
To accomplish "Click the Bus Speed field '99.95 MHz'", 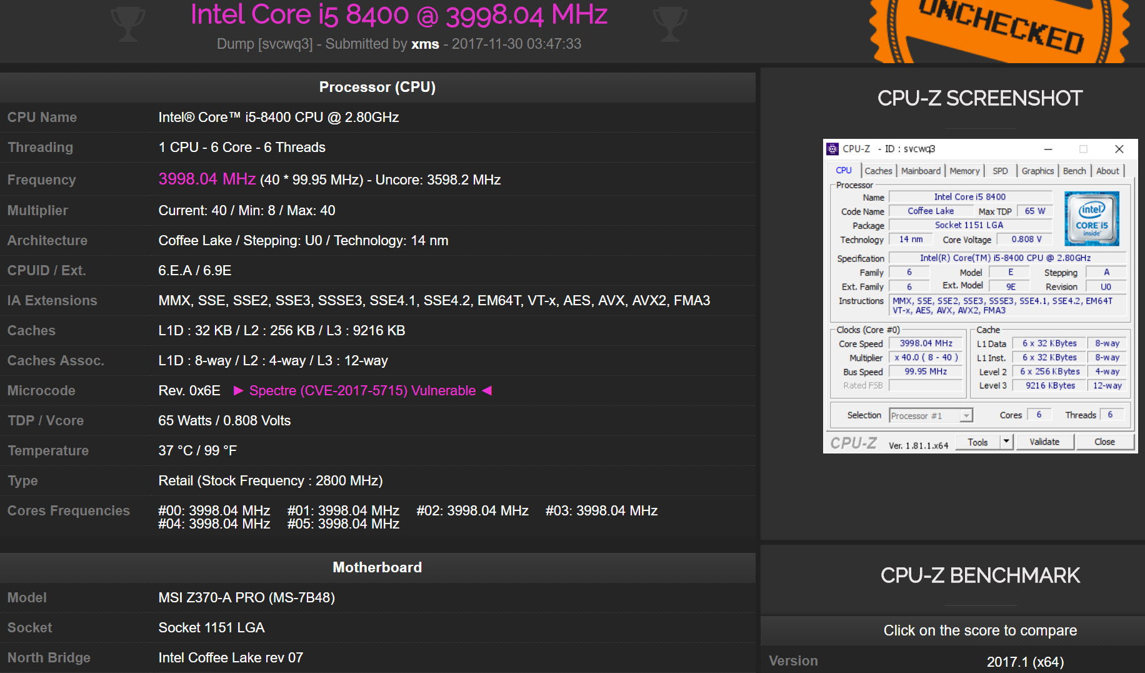I will [x=926, y=372].
